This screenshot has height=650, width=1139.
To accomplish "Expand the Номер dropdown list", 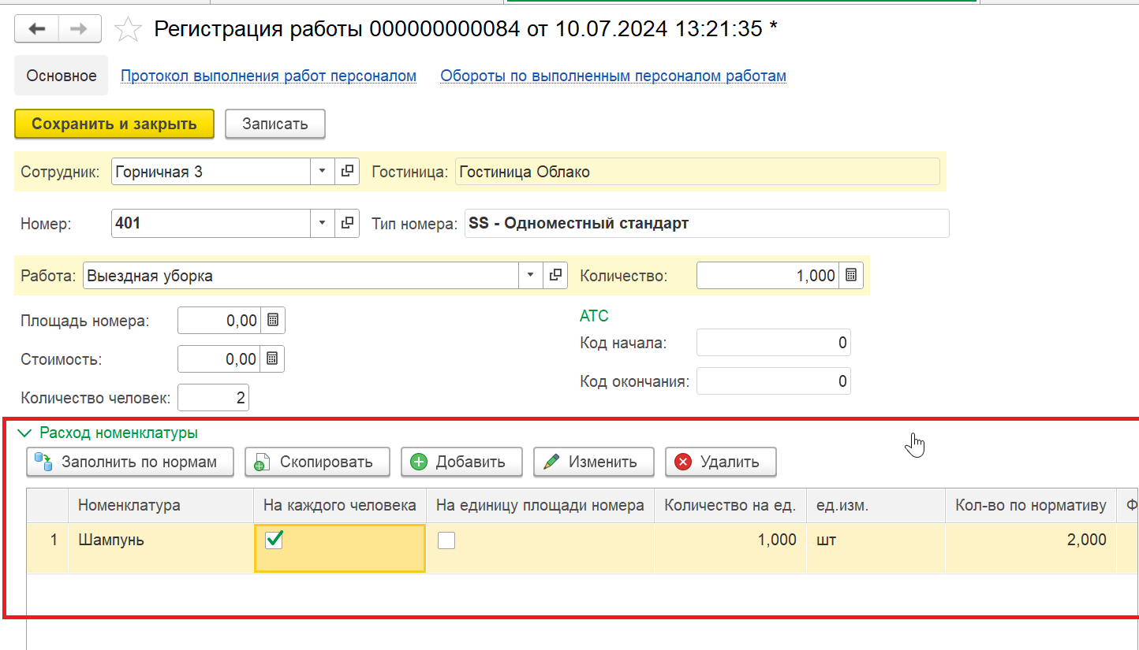I will tap(322, 223).
